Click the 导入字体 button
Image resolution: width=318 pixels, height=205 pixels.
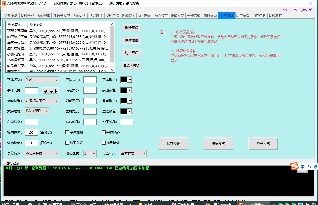(50, 91)
